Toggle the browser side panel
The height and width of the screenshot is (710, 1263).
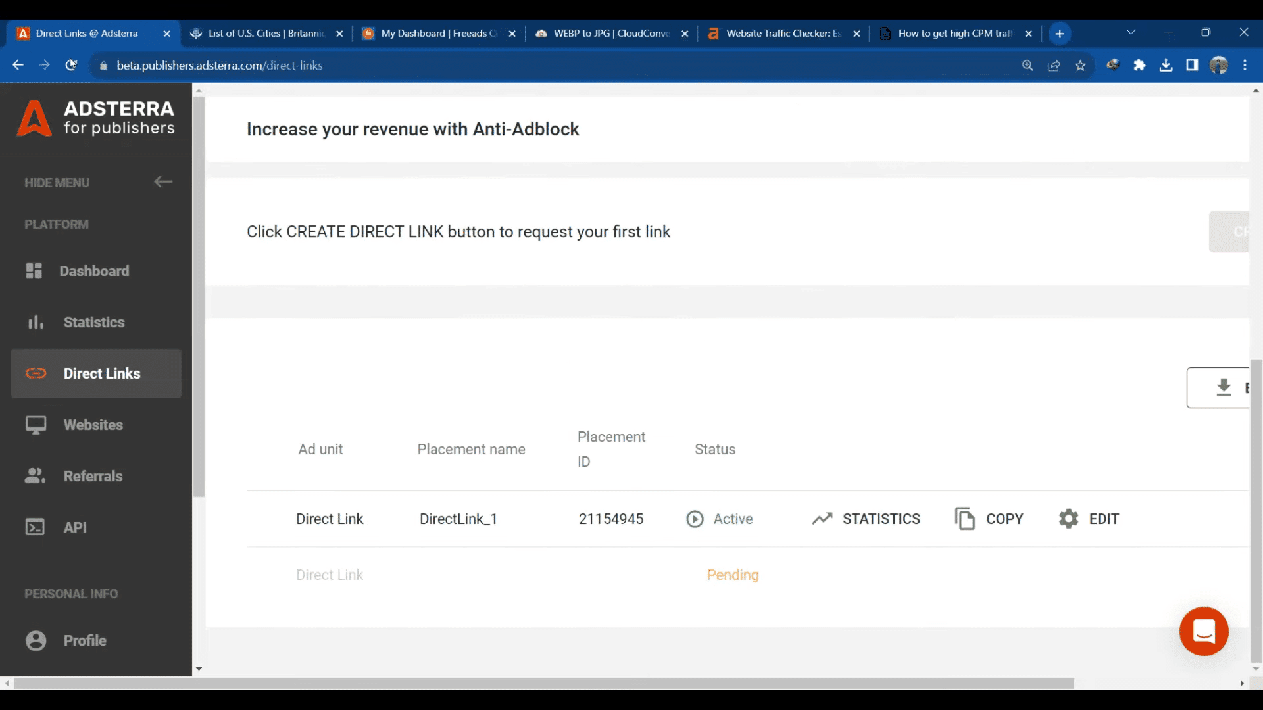click(x=1192, y=65)
